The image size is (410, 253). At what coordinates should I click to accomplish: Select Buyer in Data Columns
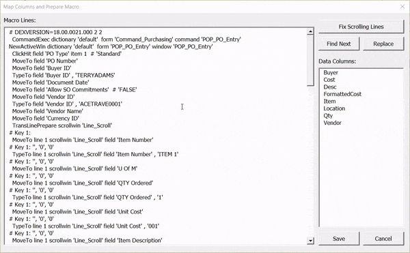pyautogui.click(x=331, y=72)
